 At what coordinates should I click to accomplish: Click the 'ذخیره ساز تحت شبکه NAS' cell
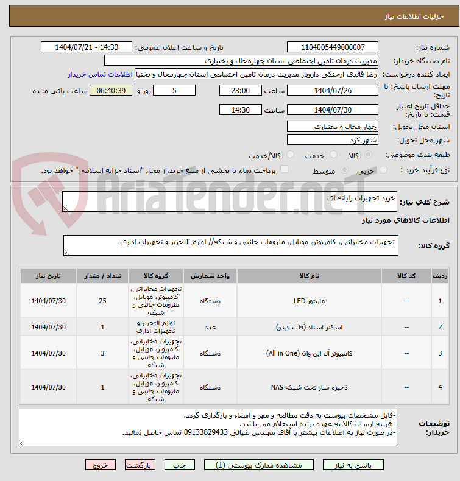tap(309, 387)
